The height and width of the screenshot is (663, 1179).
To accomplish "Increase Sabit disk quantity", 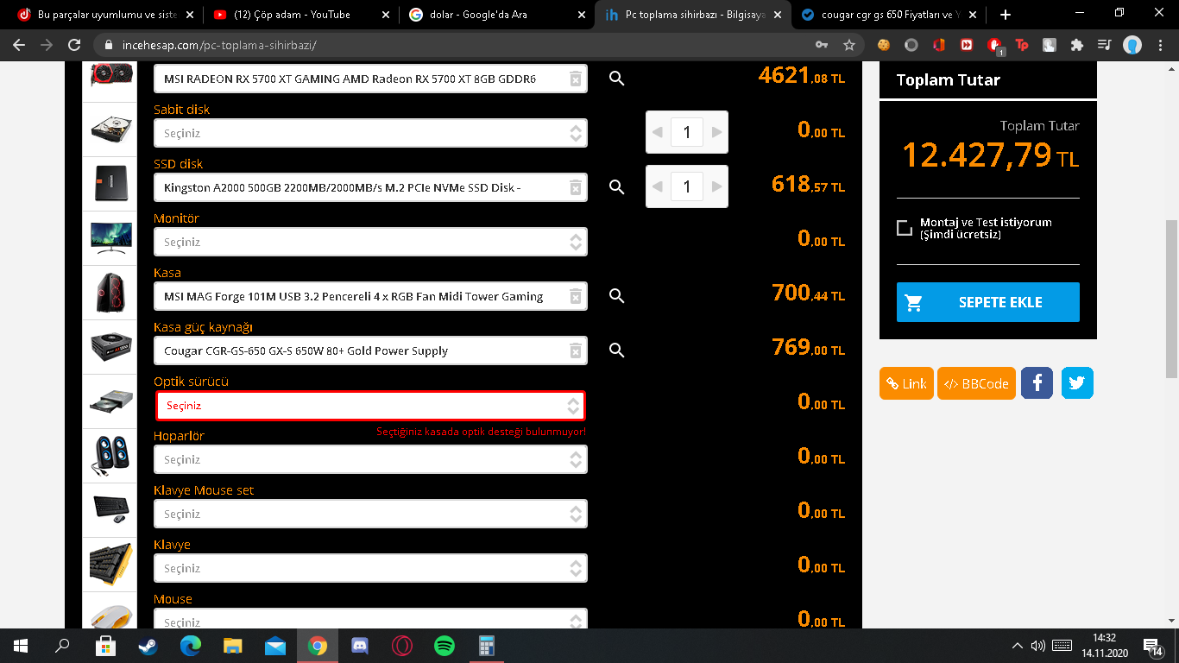I will (716, 133).
